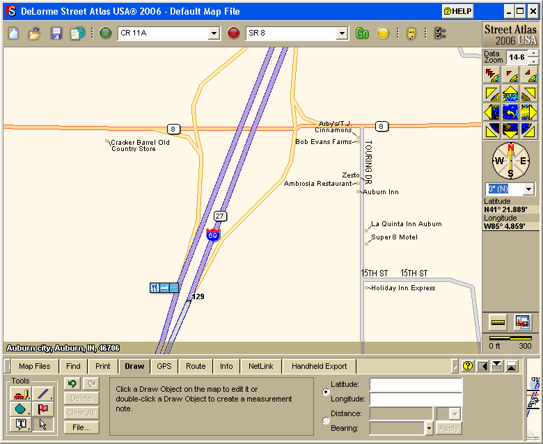
Task: Open the checklist options icon
Action: (x=440, y=33)
